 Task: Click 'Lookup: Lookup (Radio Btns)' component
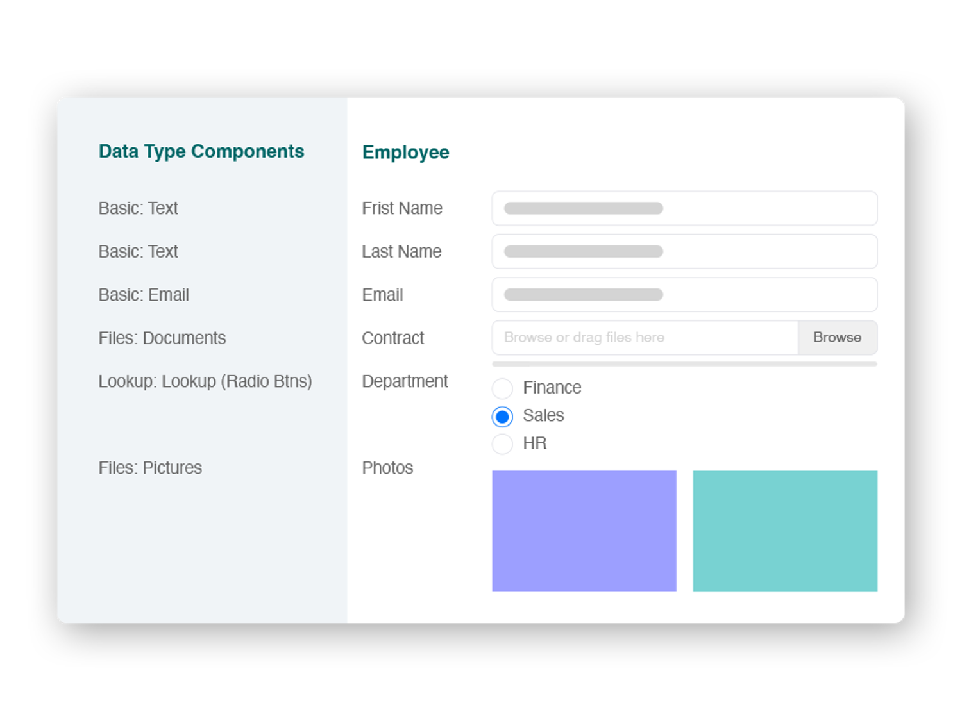tap(205, 381)
